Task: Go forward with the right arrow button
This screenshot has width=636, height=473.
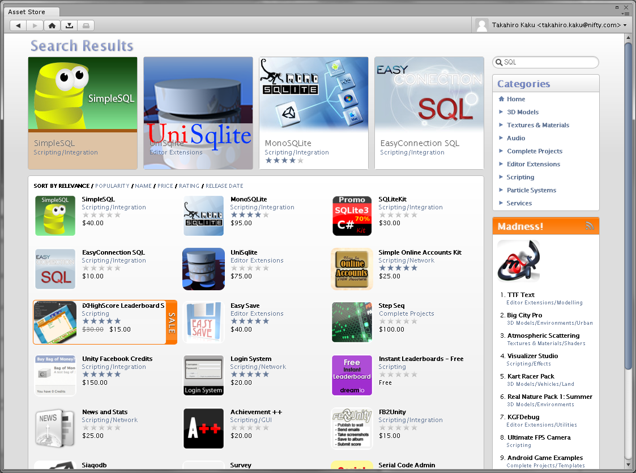Action: point(35,25)
